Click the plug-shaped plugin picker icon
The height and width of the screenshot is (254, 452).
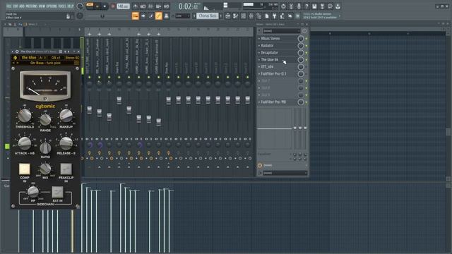click(275, 16)
